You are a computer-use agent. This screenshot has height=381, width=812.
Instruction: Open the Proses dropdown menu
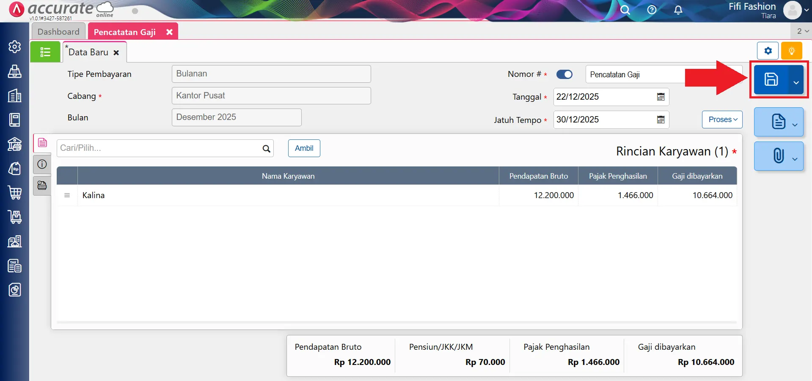click(x=722, y=120)
